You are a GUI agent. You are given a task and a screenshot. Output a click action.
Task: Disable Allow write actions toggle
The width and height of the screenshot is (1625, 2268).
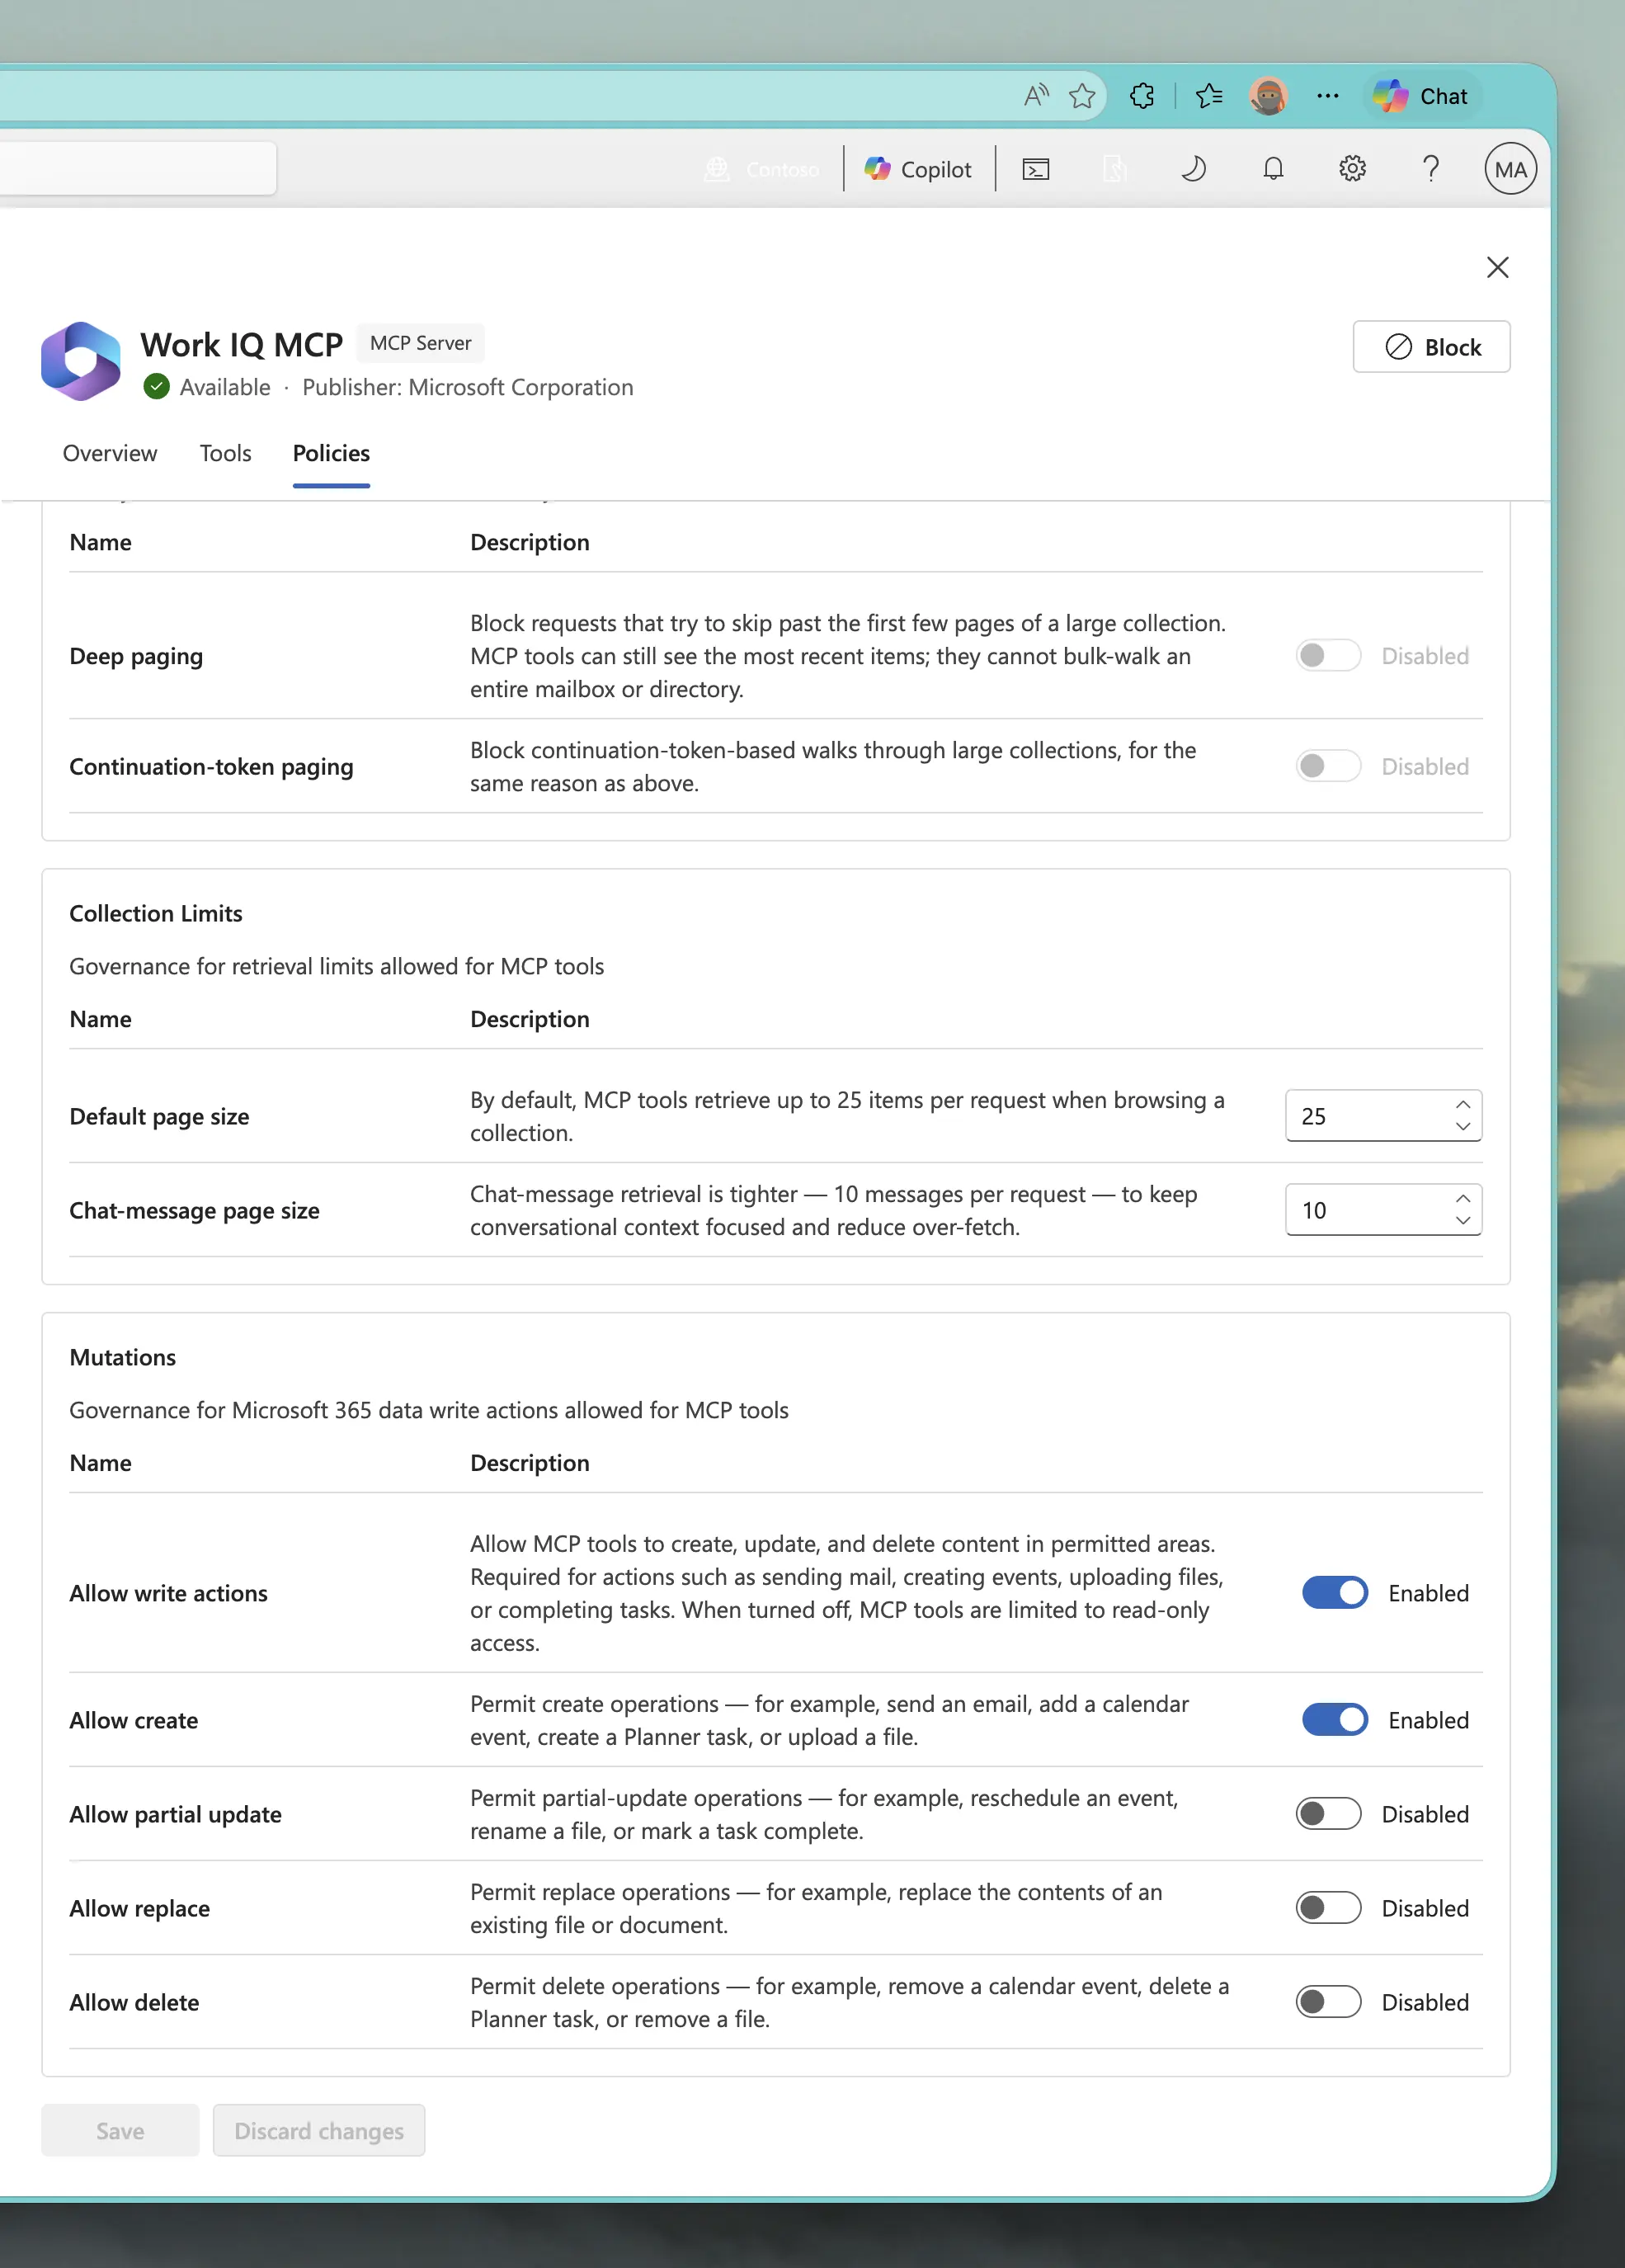click(x=1334, y=1593)
